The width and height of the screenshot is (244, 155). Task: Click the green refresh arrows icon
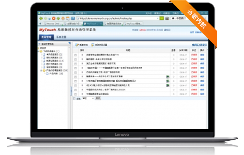tap(58, 18)
